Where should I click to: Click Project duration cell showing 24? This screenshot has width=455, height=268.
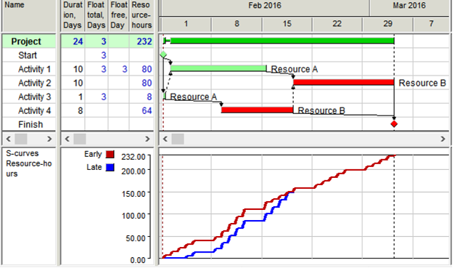(73, 41)
